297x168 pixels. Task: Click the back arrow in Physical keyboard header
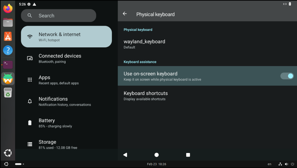[125, 14]
